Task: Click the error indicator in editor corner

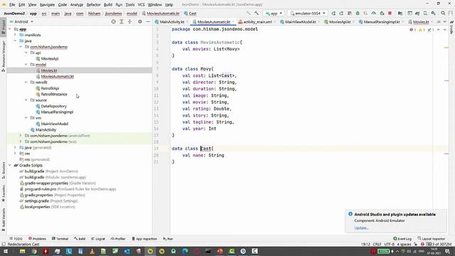Action: [412, 30]
